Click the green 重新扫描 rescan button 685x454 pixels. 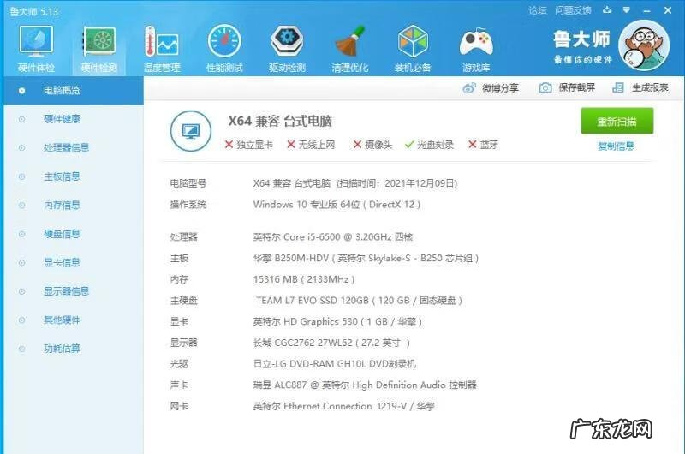point(616,121)
